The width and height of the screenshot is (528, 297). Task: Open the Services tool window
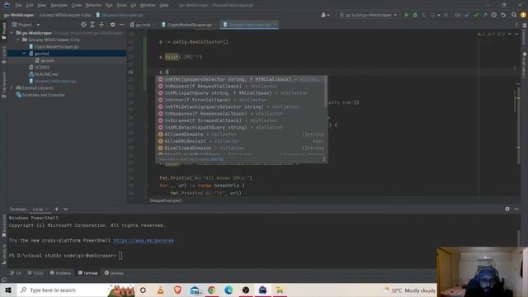tap(114, 273)
